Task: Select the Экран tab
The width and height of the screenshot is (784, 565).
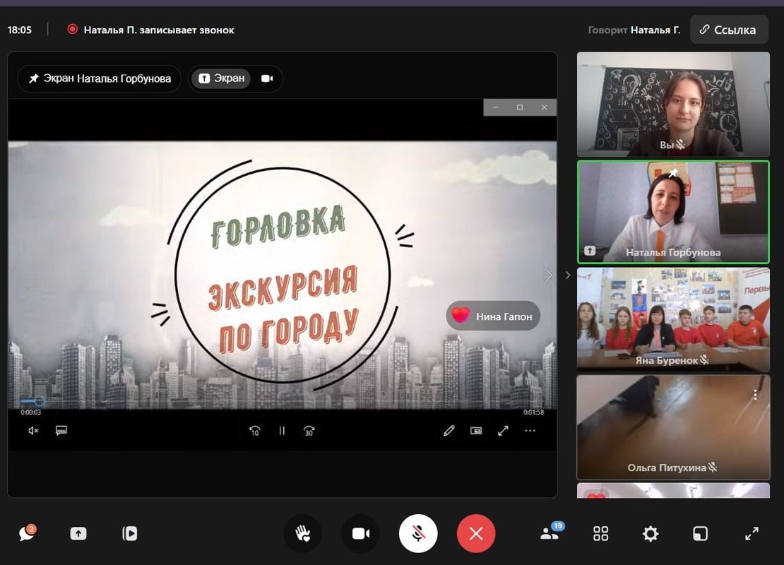Action: (x=221, y=78)
